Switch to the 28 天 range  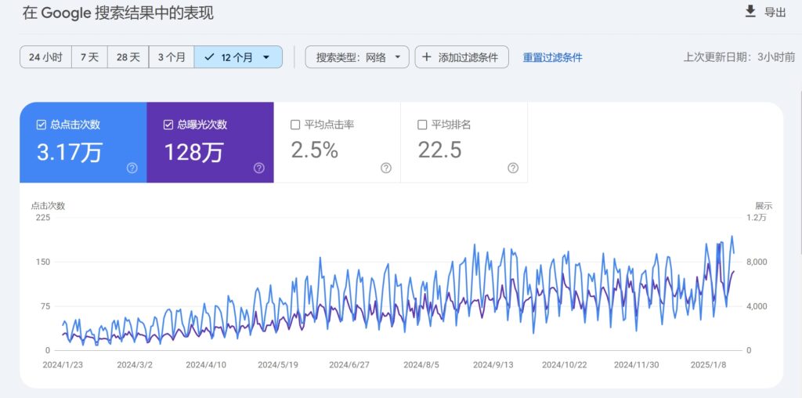(x=128, y=57)
